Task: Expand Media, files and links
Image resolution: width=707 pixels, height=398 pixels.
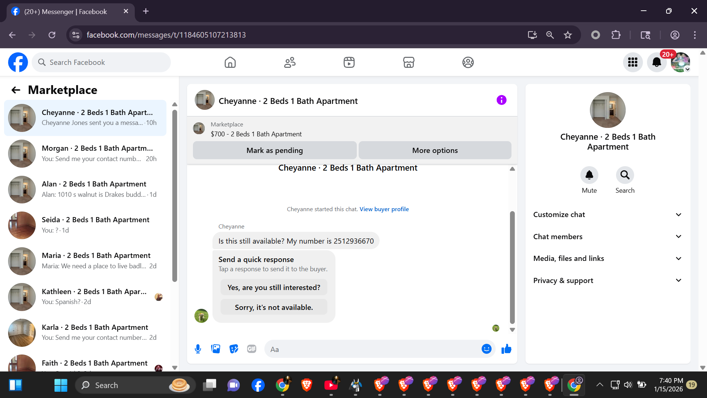Action: click(x=608, y=258)
